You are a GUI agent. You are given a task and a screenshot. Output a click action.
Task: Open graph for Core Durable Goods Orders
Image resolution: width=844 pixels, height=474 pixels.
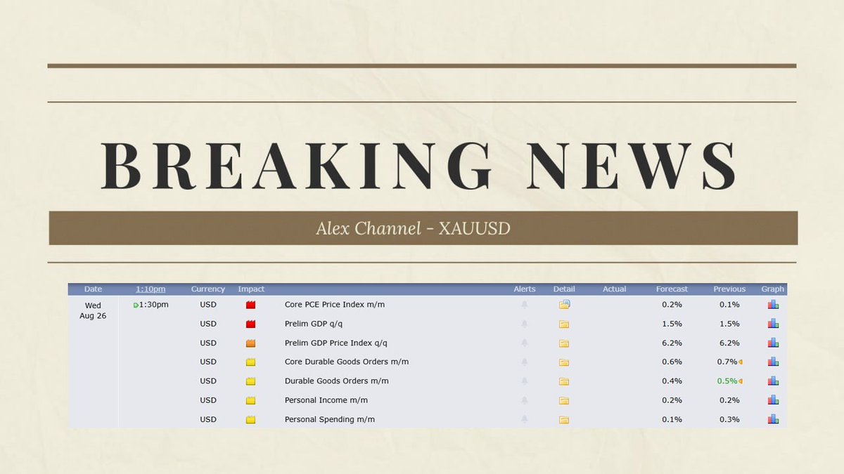tap(773, 362)
